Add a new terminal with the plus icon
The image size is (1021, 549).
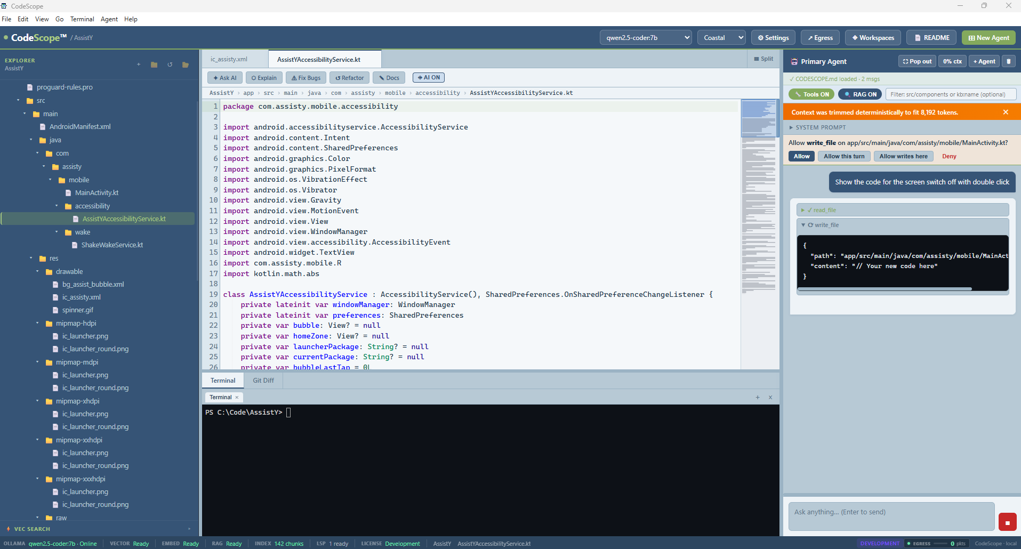pos(757,397)
